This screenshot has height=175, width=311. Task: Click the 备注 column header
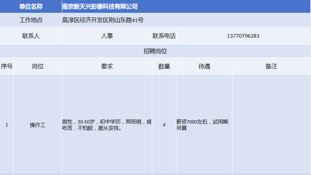271,66
